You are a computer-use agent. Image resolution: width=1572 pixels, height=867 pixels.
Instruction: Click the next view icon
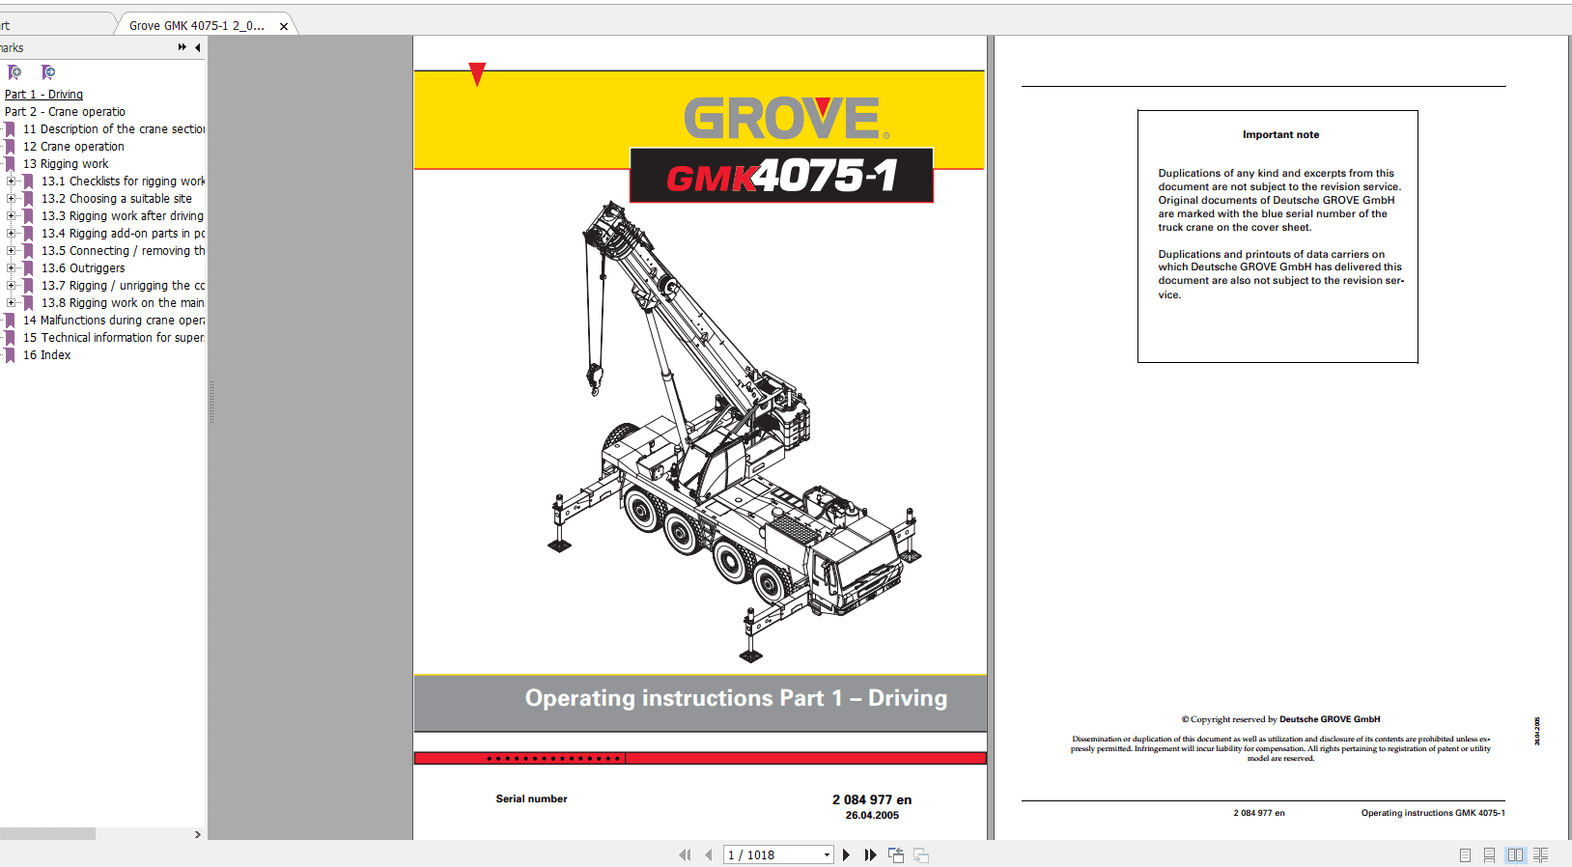point(921,855)
